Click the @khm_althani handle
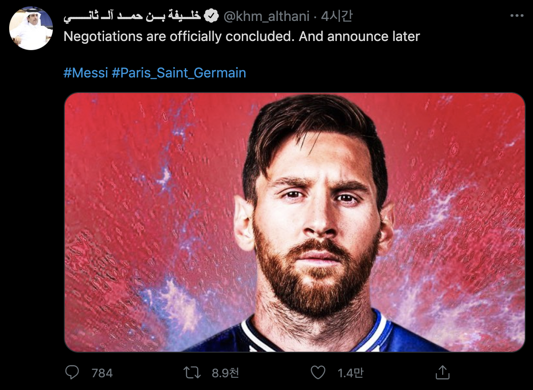The image size is (533, 390). (x=267, y=16)
